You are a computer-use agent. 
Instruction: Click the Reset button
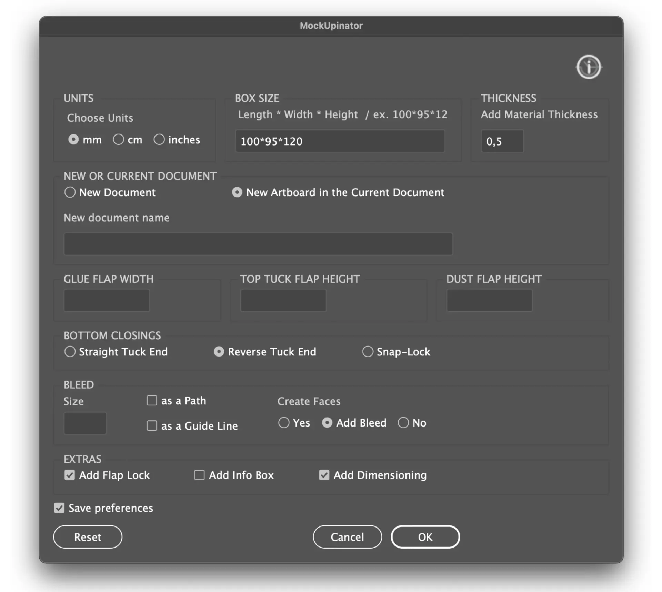[x=88, y=537]
